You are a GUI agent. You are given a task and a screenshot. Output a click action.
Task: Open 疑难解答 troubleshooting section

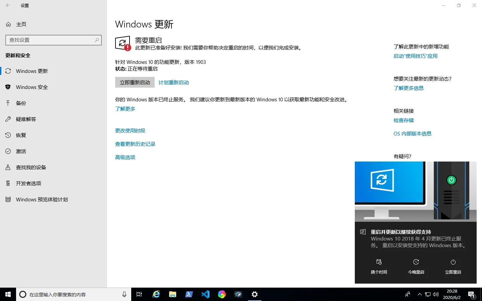click(x=54, y=119)
